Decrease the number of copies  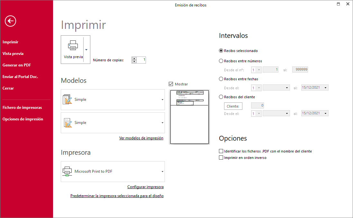pyautogui.click(x=134, y=61)
